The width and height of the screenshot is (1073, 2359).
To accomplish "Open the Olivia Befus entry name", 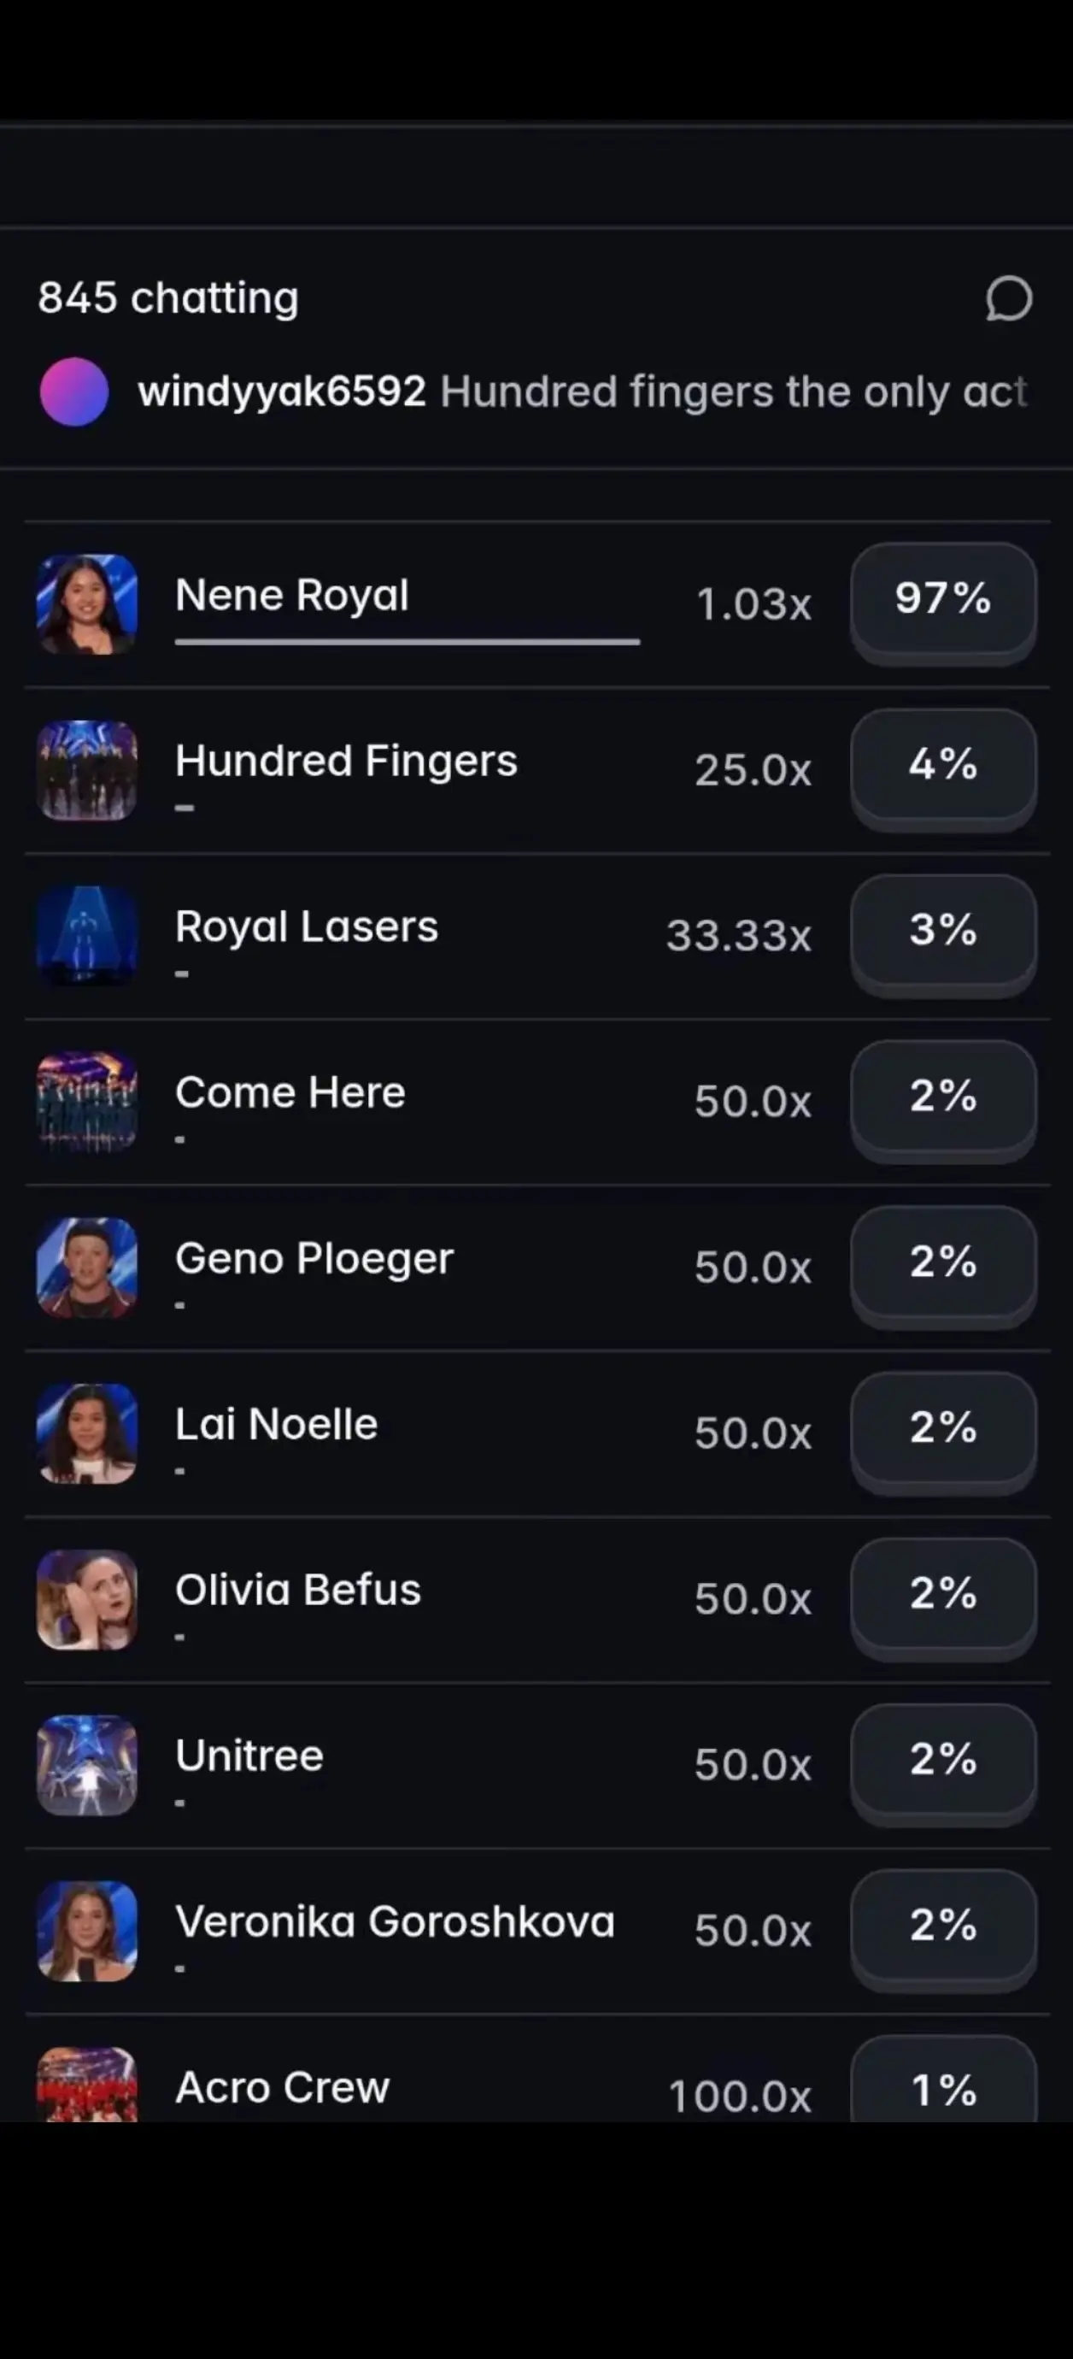I will 297,1590.
